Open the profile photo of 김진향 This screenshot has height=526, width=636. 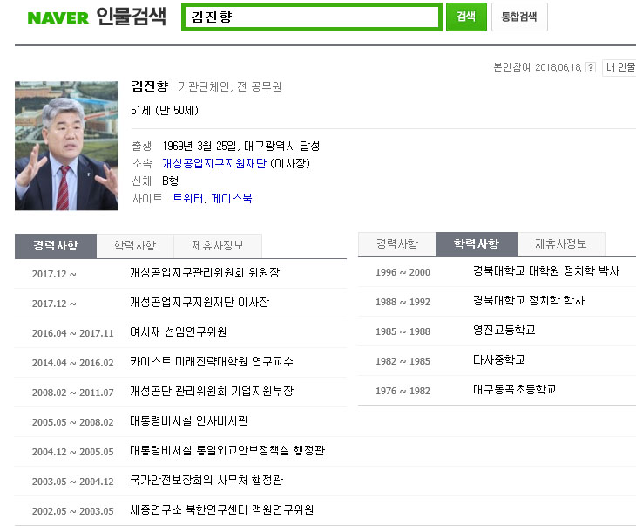coord(66,146)
